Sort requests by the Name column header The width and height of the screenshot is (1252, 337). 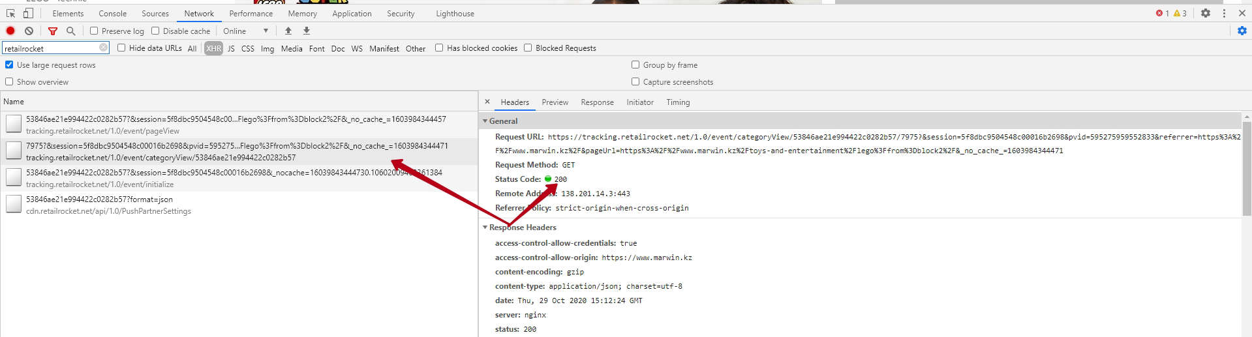239,102
